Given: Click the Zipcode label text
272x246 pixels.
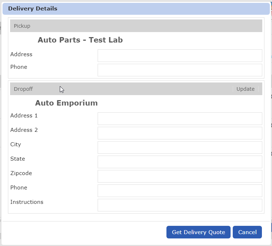Looking at the screenshot, I should tap(21, 173).
